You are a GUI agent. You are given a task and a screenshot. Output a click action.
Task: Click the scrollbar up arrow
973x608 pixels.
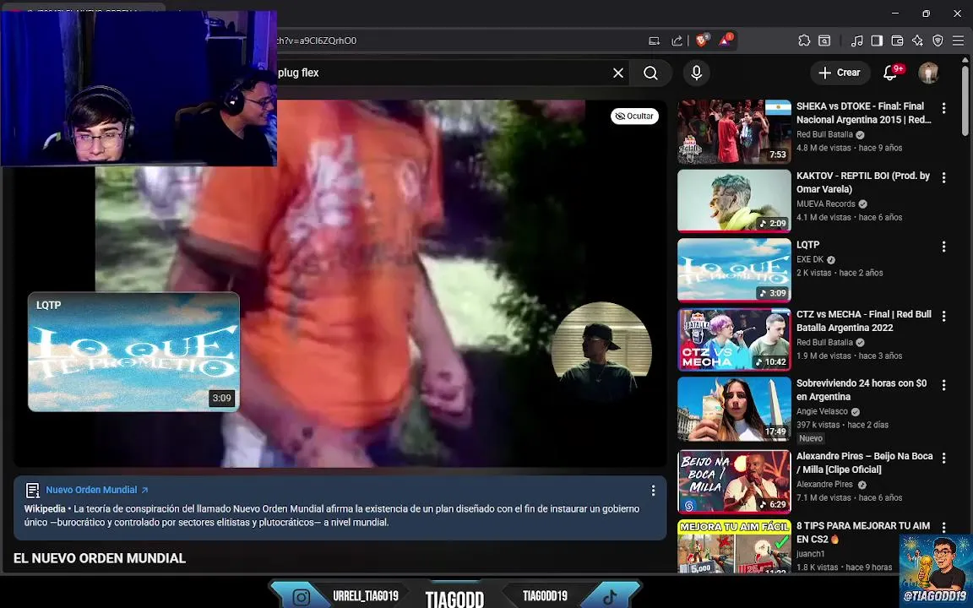[x=965, y=60]
